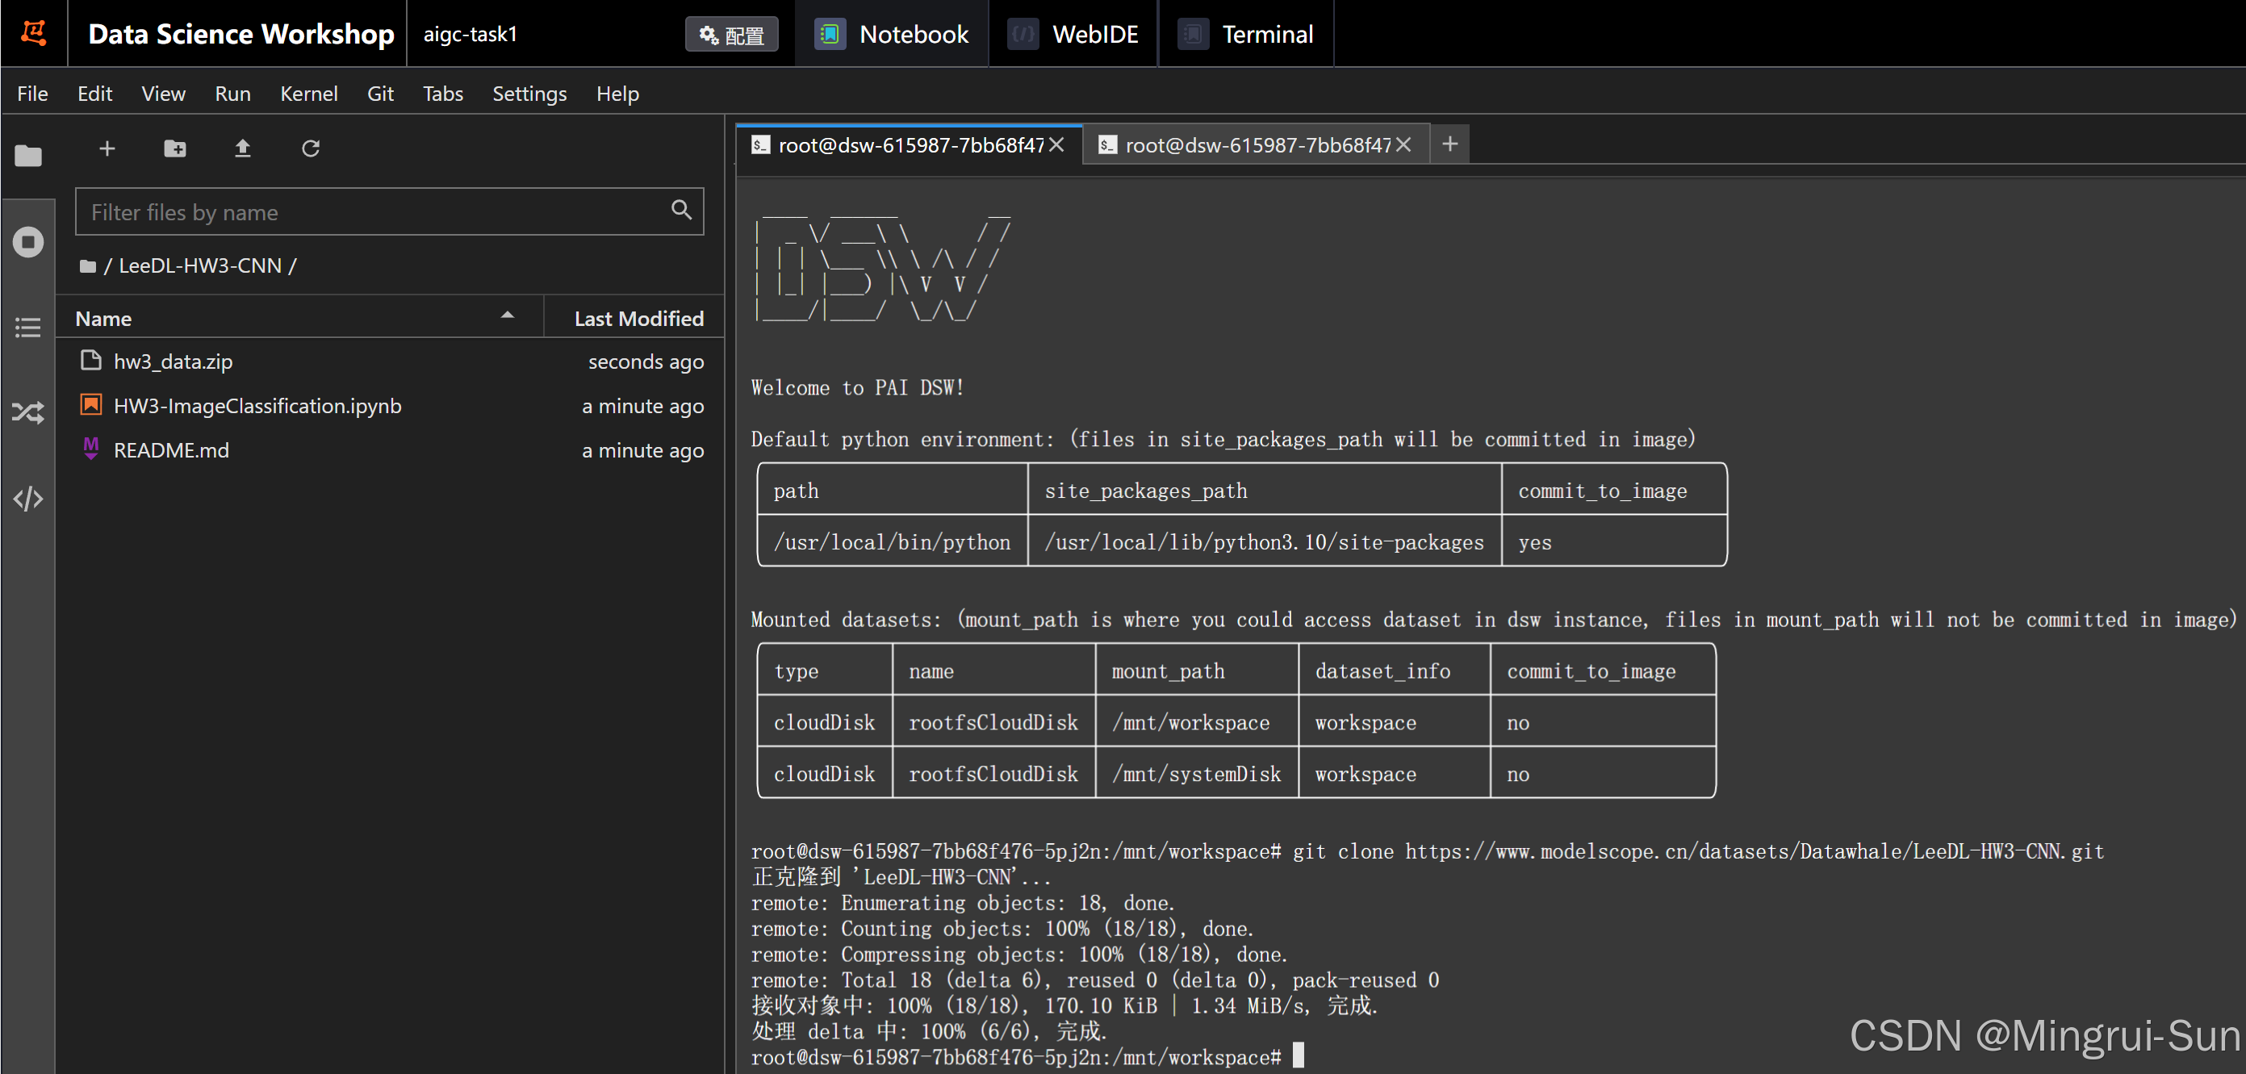Open the code snippets sidebar icon
Screen dimensions: 2246x1074
point(28,499)
